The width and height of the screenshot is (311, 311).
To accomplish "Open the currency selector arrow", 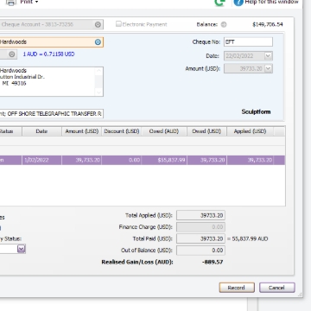I will (12, 54).
